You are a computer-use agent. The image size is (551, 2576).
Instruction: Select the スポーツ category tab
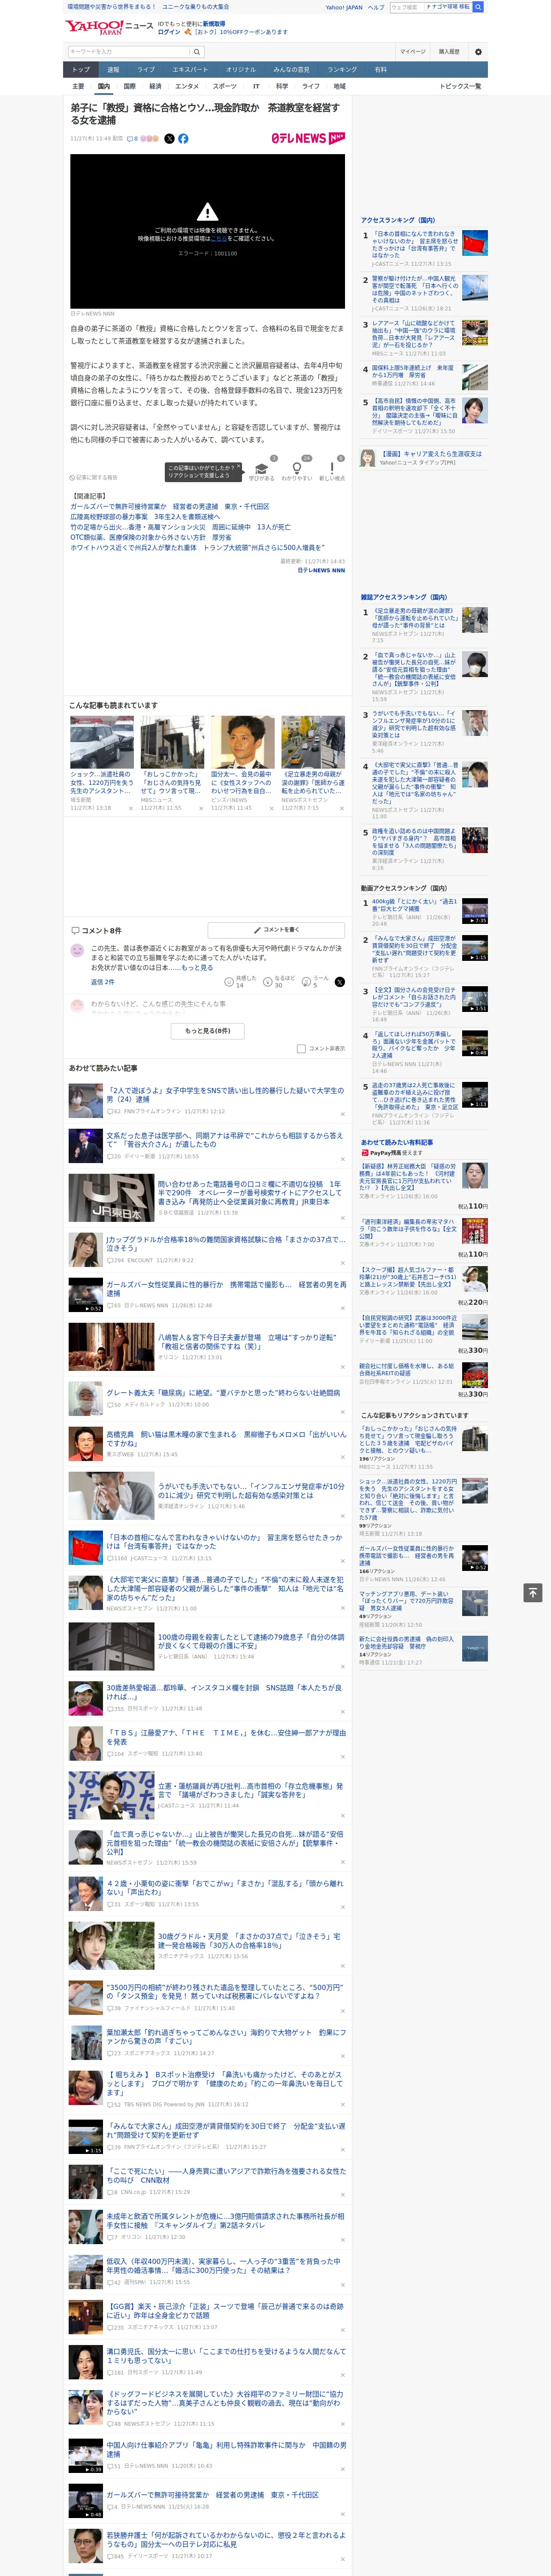click(x=225, y=86)
